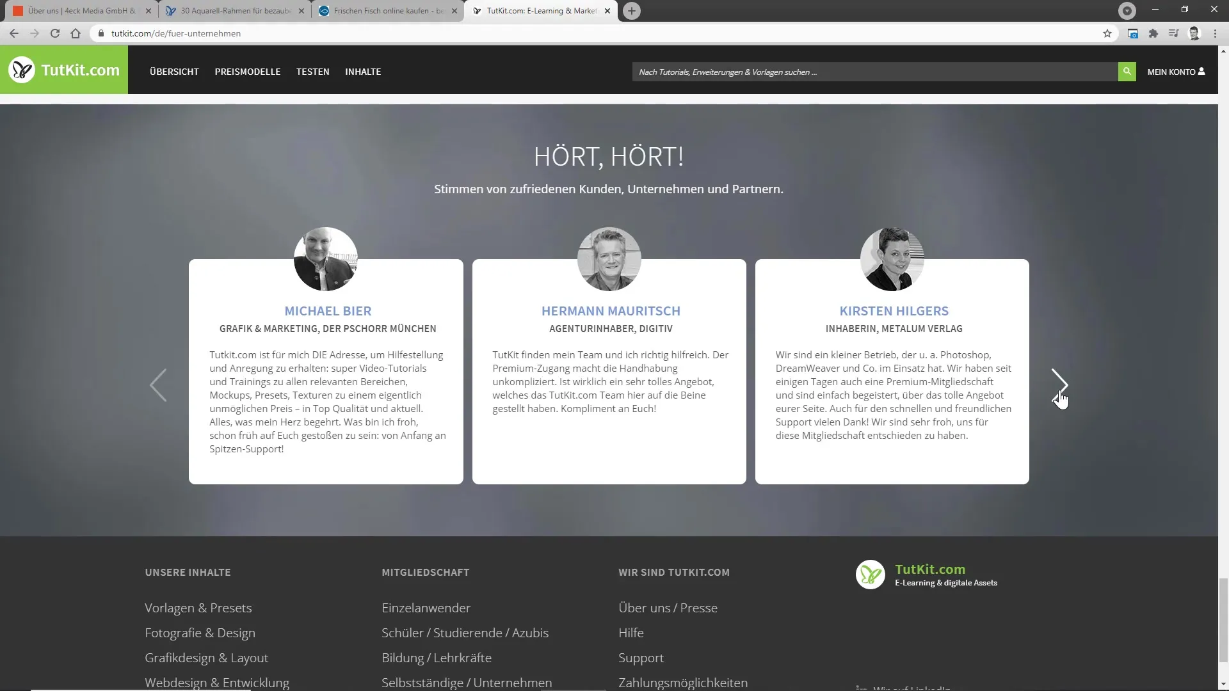This screenshot has width=1229, height=691.
Task: Click 'Agenturinhaber, Digitiv' subtitle
Action: pyautogui.click(x=611, y=329)
